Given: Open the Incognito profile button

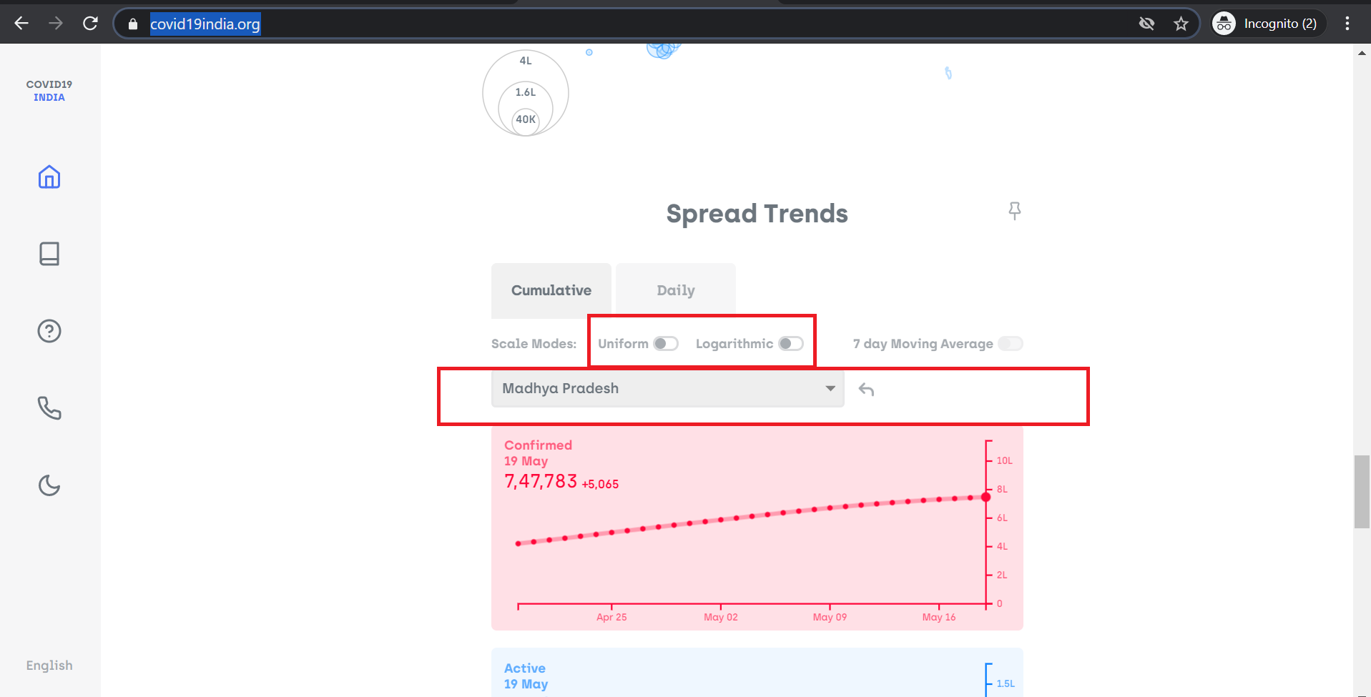Looking at the screenshot, I should 1269,24.
